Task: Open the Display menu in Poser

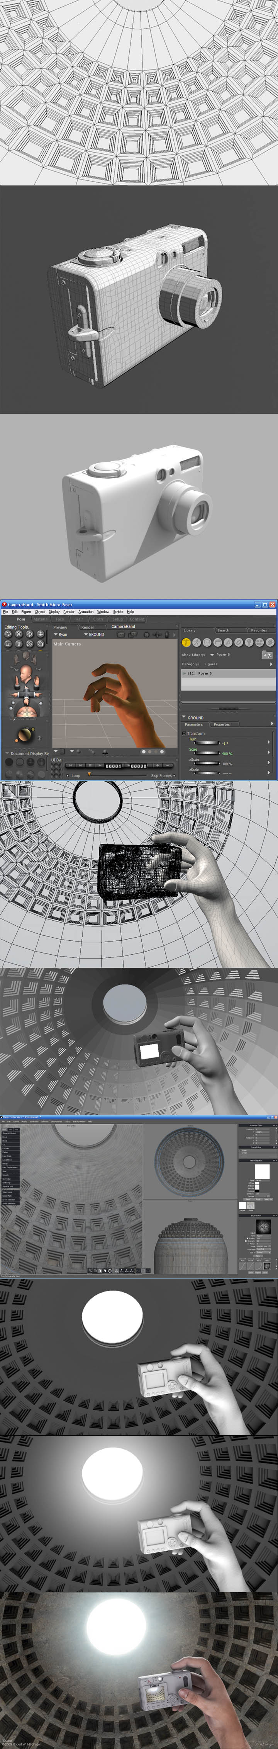Action: [54, 612]
